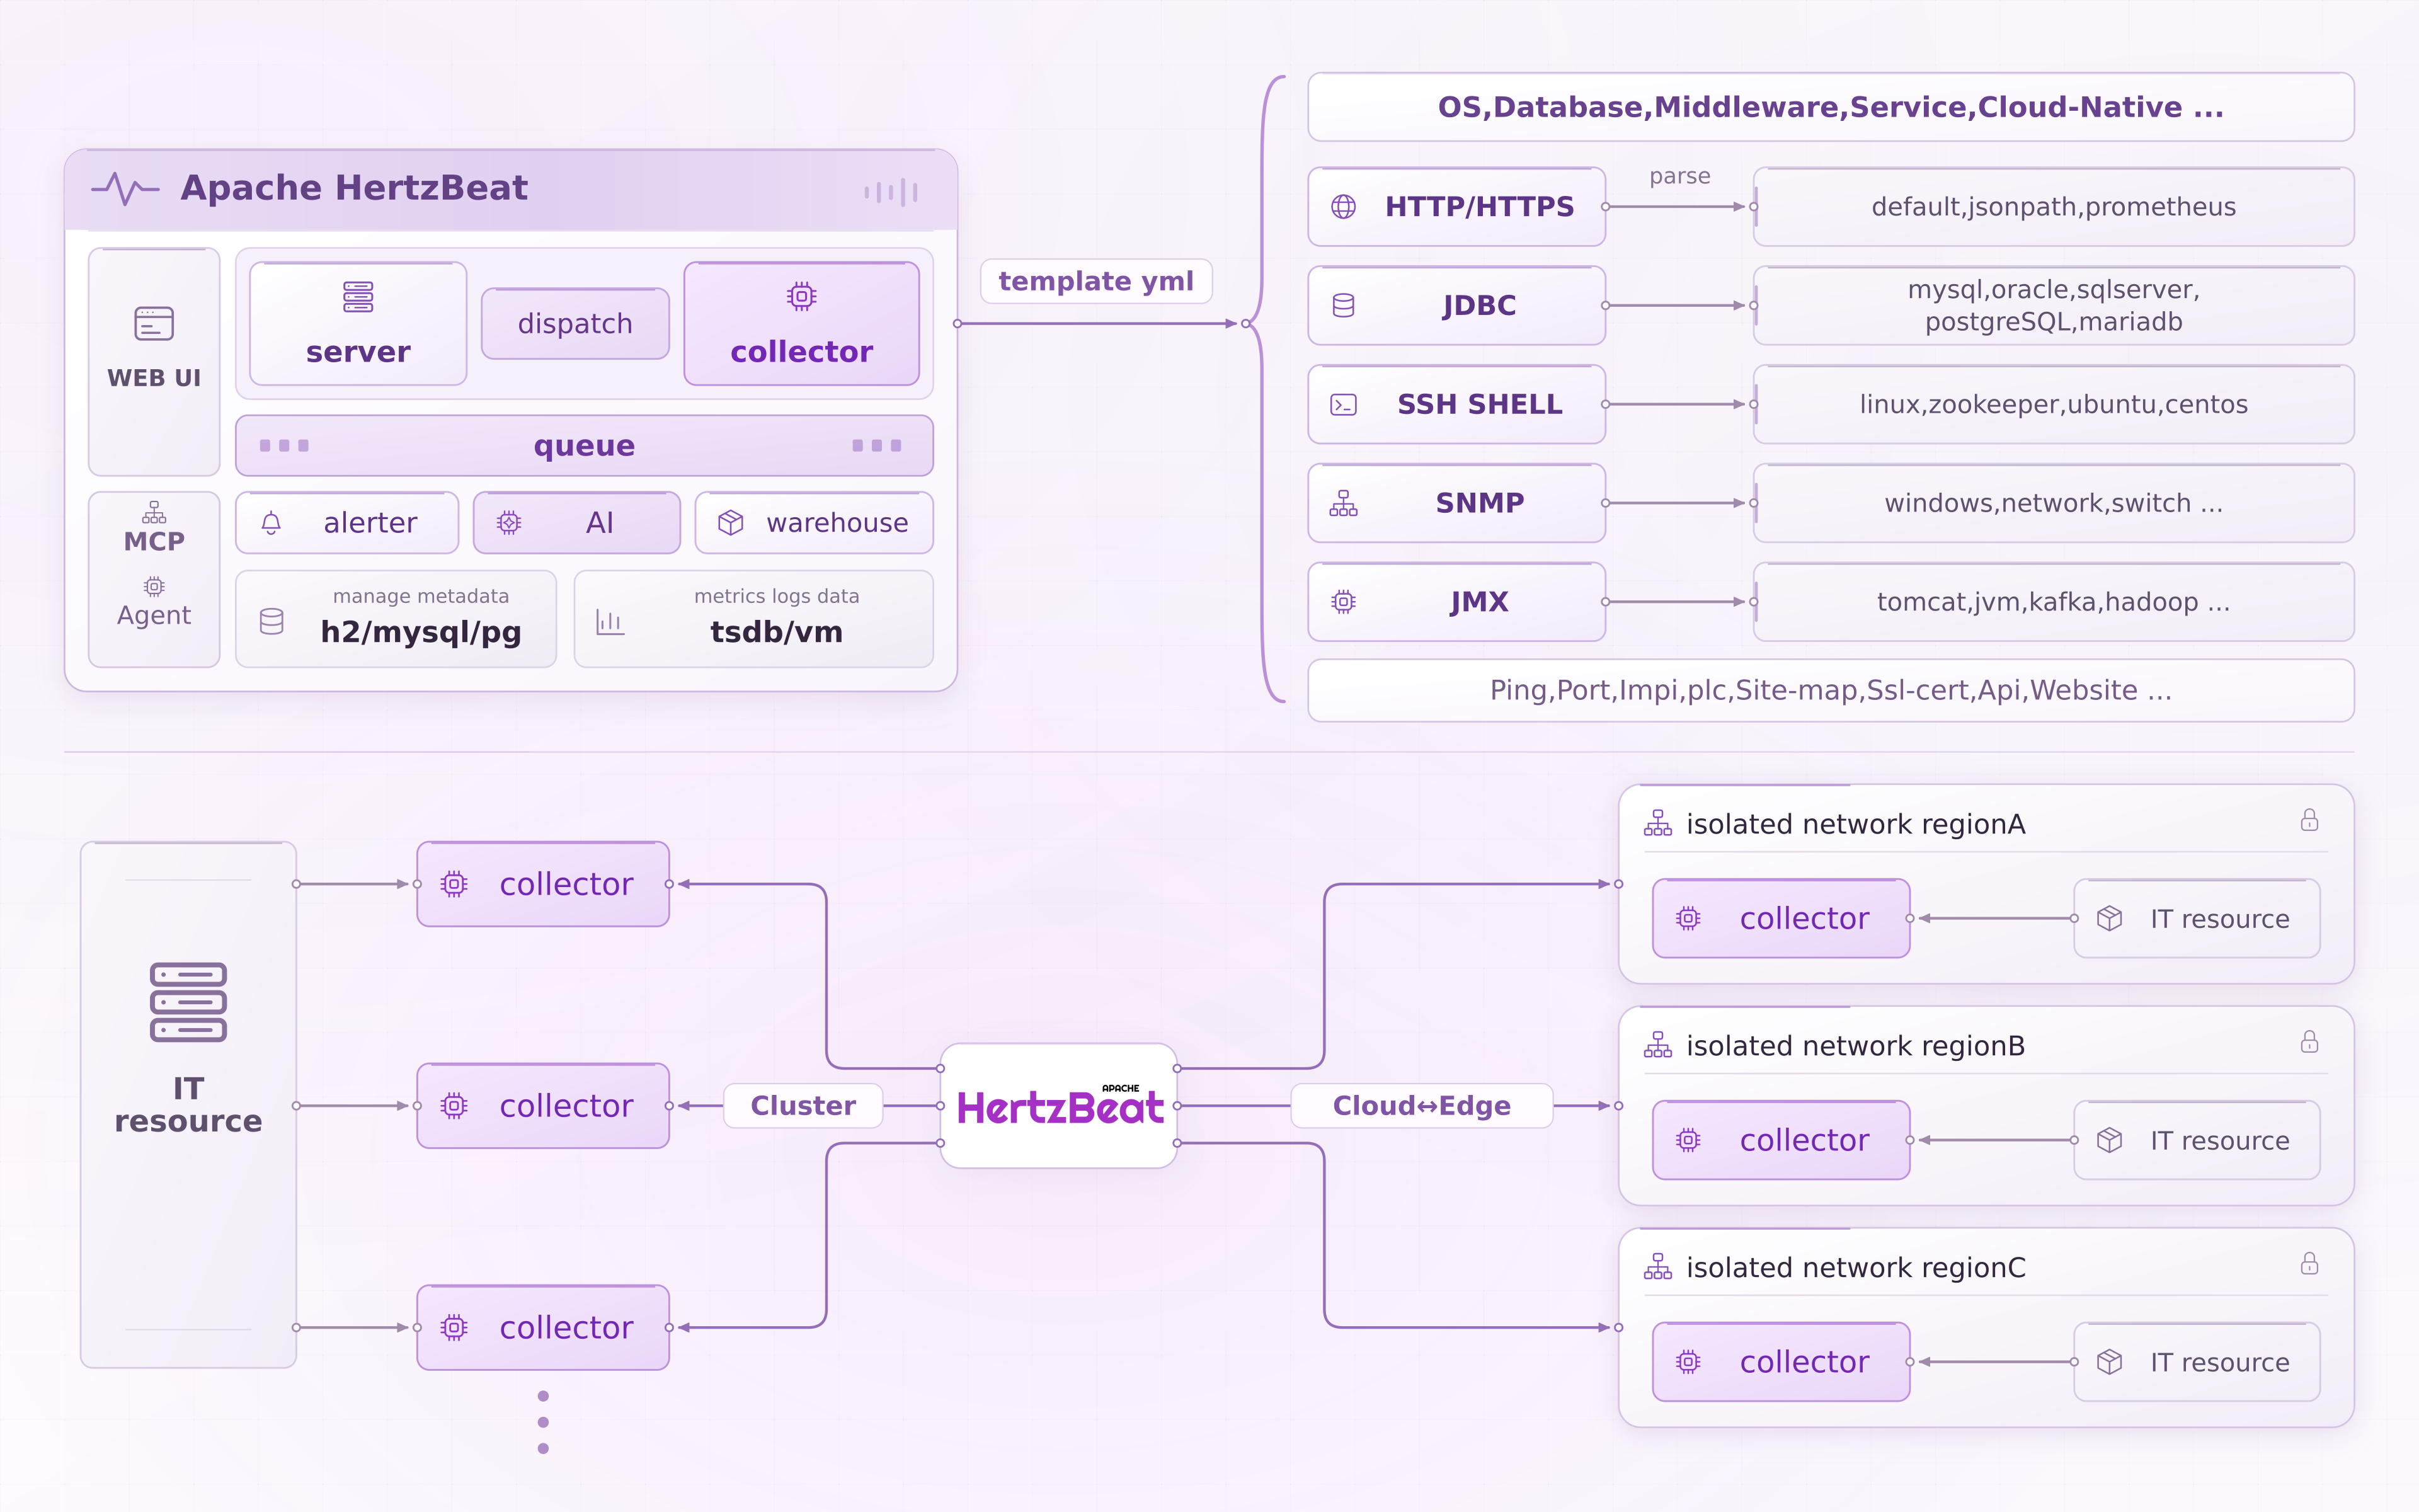The width and height of the screenshot is (2419, 1512).
Task: Click the chip icon above "Agent"
Action: click(x=154, y=586)
